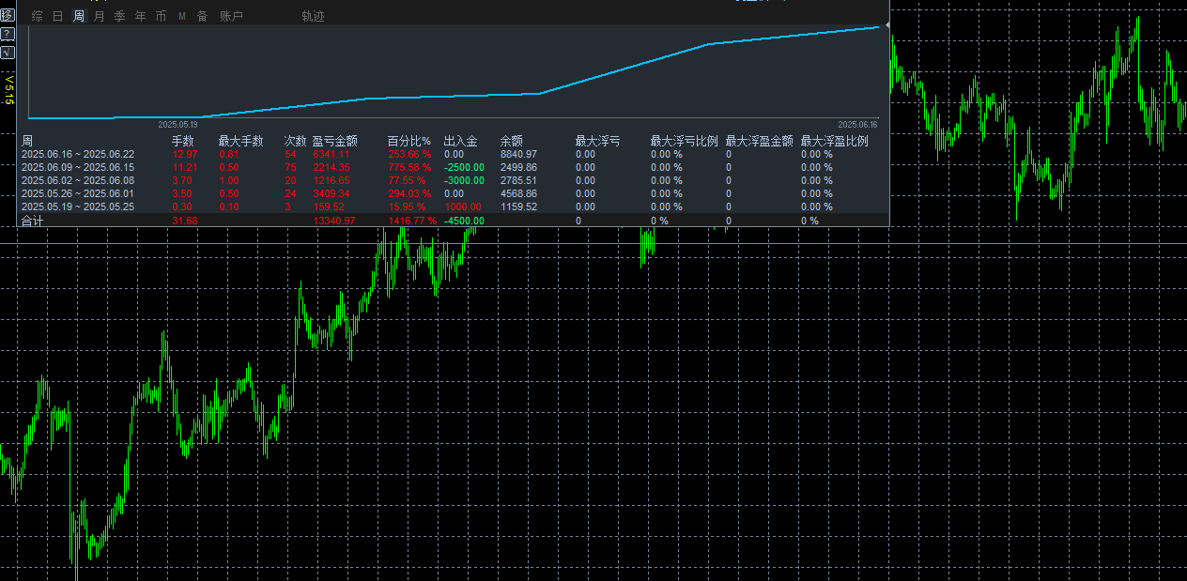Toggle the √ checkmark icon
This screenshot has width=1187, height=581.
coord(8,53)
